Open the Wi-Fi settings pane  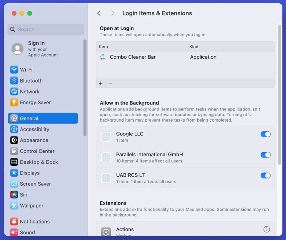point(43,70)
